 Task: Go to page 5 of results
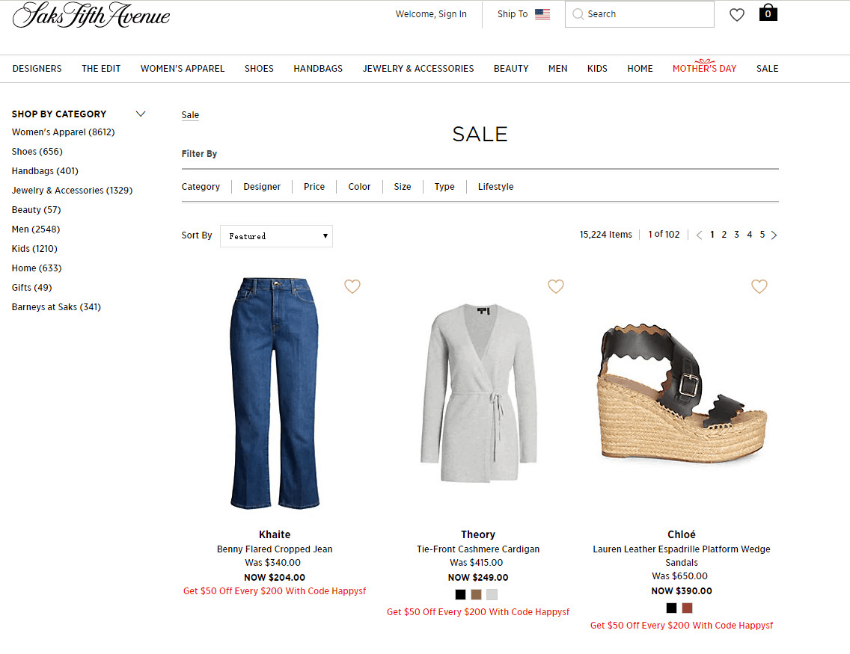(762, 235)
